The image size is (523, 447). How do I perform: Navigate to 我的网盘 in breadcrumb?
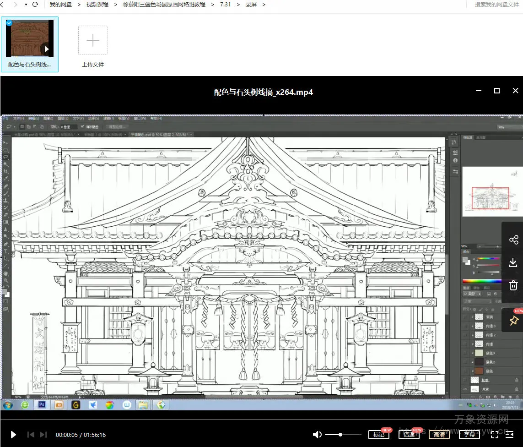[60, 5]
